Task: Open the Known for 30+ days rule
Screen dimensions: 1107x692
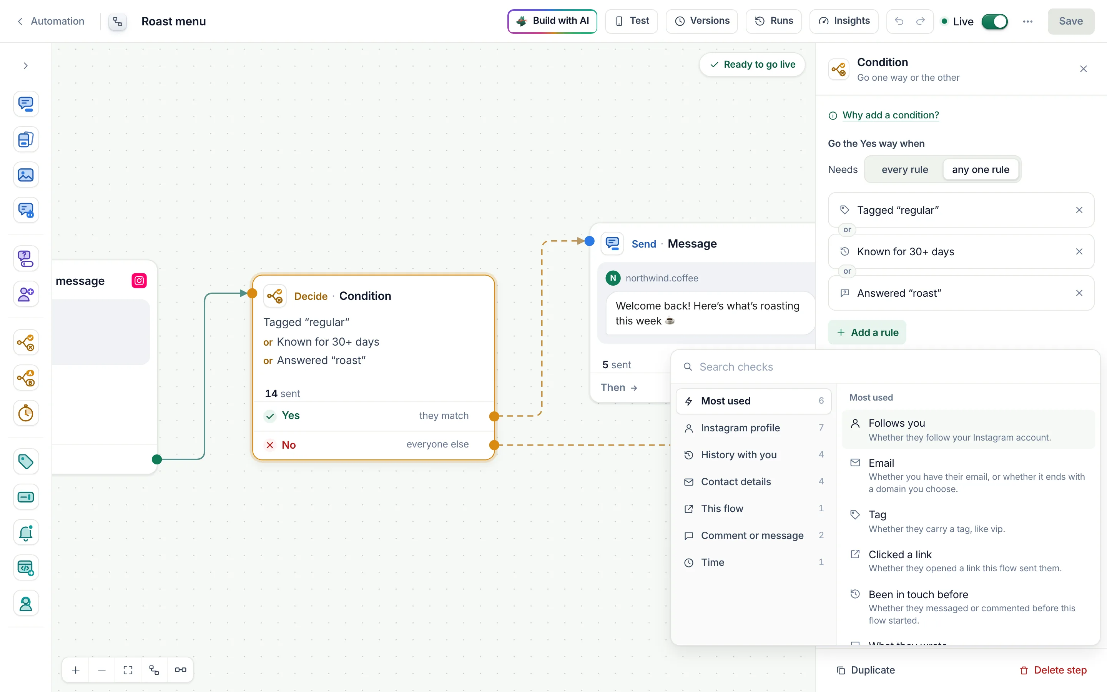Action: point(961,252)
